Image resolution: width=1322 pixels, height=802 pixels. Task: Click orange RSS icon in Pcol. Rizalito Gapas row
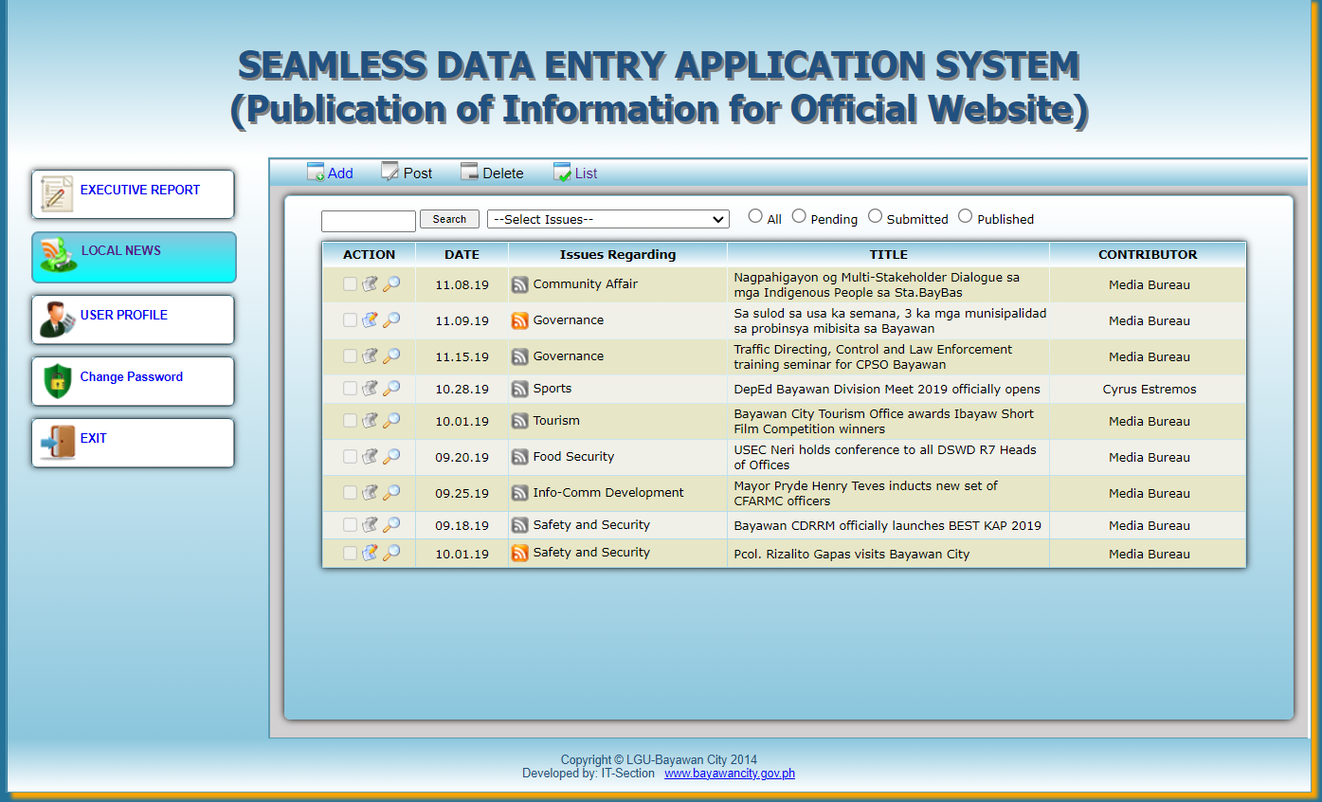coord(519,553)
